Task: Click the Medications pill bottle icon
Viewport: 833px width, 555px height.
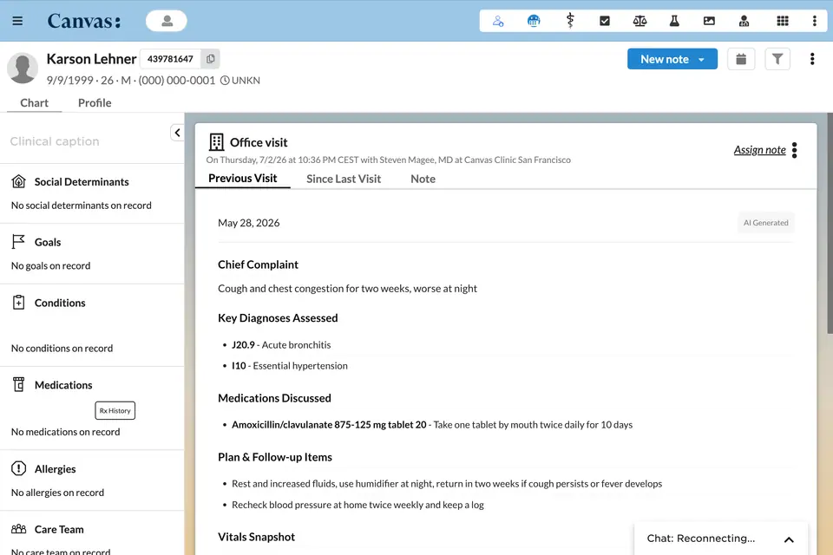Action: [x=18, y=384]
